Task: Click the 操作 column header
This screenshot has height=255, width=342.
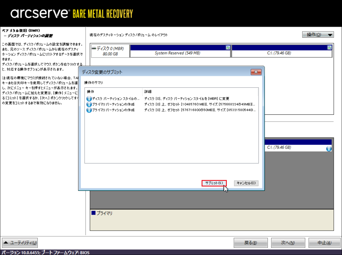Action: (114, 92)
